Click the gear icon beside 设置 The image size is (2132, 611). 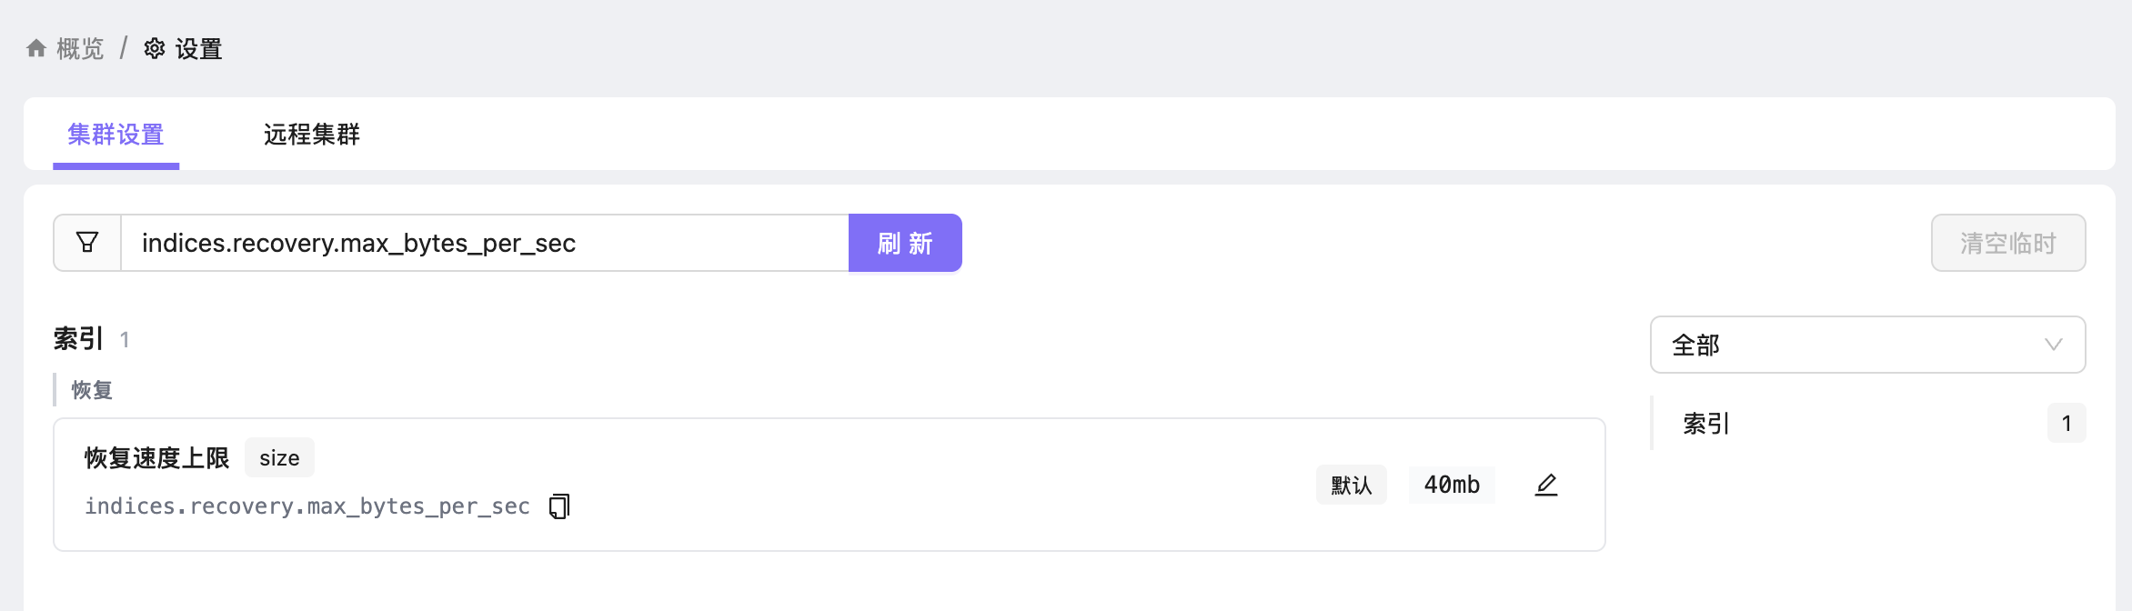point(155,48)
